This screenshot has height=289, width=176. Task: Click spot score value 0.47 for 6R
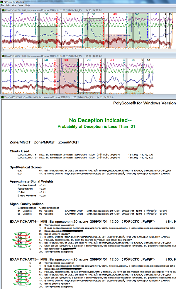tap(20, 171)
